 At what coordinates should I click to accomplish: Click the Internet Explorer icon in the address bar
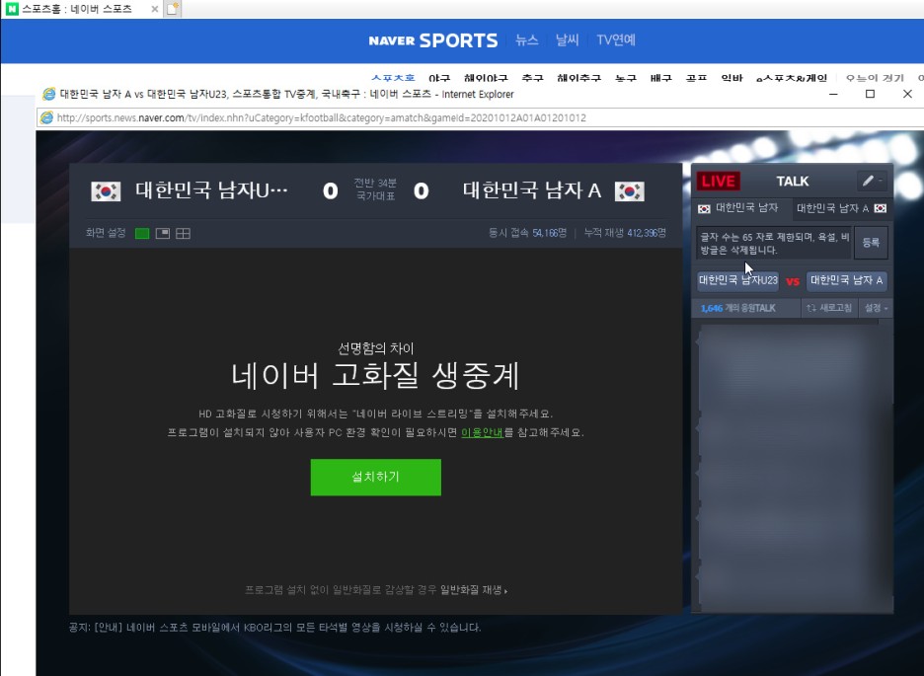coord(46,117)
